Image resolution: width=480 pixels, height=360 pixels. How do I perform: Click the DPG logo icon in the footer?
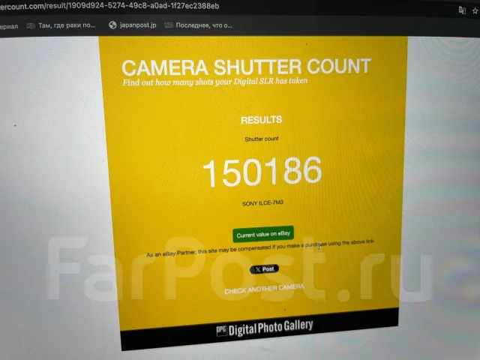221,331
